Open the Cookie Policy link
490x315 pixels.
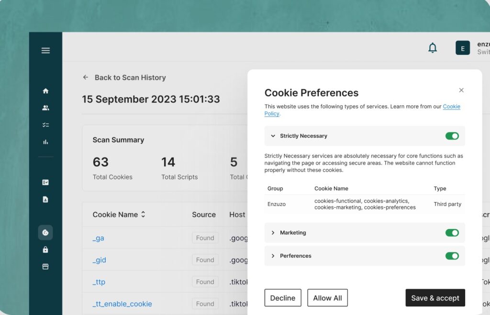click(451, 107)
